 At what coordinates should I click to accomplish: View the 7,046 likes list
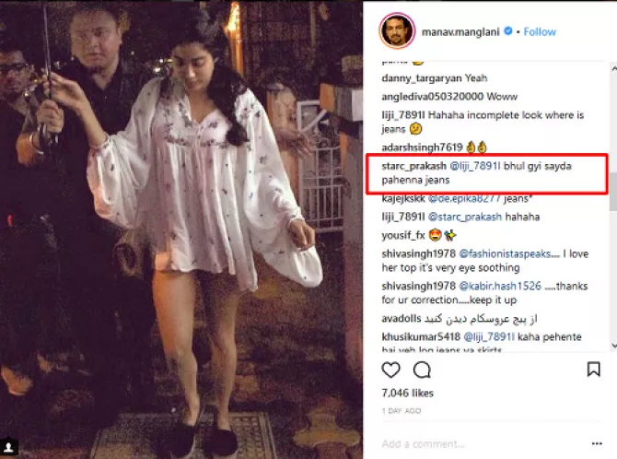407,393
